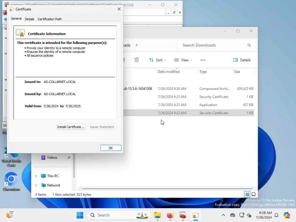This screenshot has height=222, width=296.
Task: Expand the This PC tree node
Action: click(x=36, y=176)
